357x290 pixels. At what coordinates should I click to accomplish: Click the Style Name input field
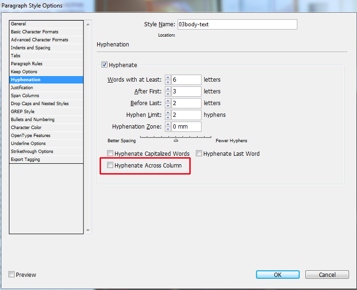pyautogui.click(x=237, y=24)
